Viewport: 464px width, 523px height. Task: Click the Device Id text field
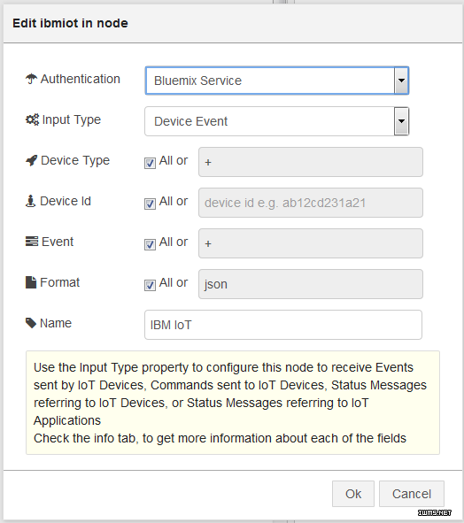pyautogui.click(x=311, y=203)
